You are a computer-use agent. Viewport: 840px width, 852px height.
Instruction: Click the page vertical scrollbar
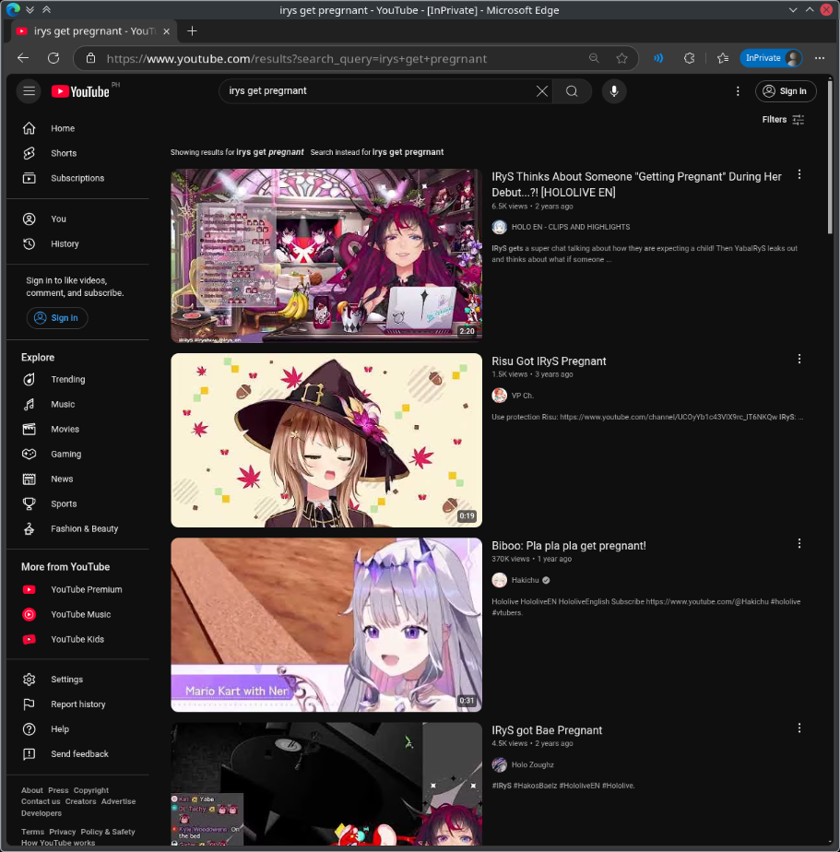[830, 158]
